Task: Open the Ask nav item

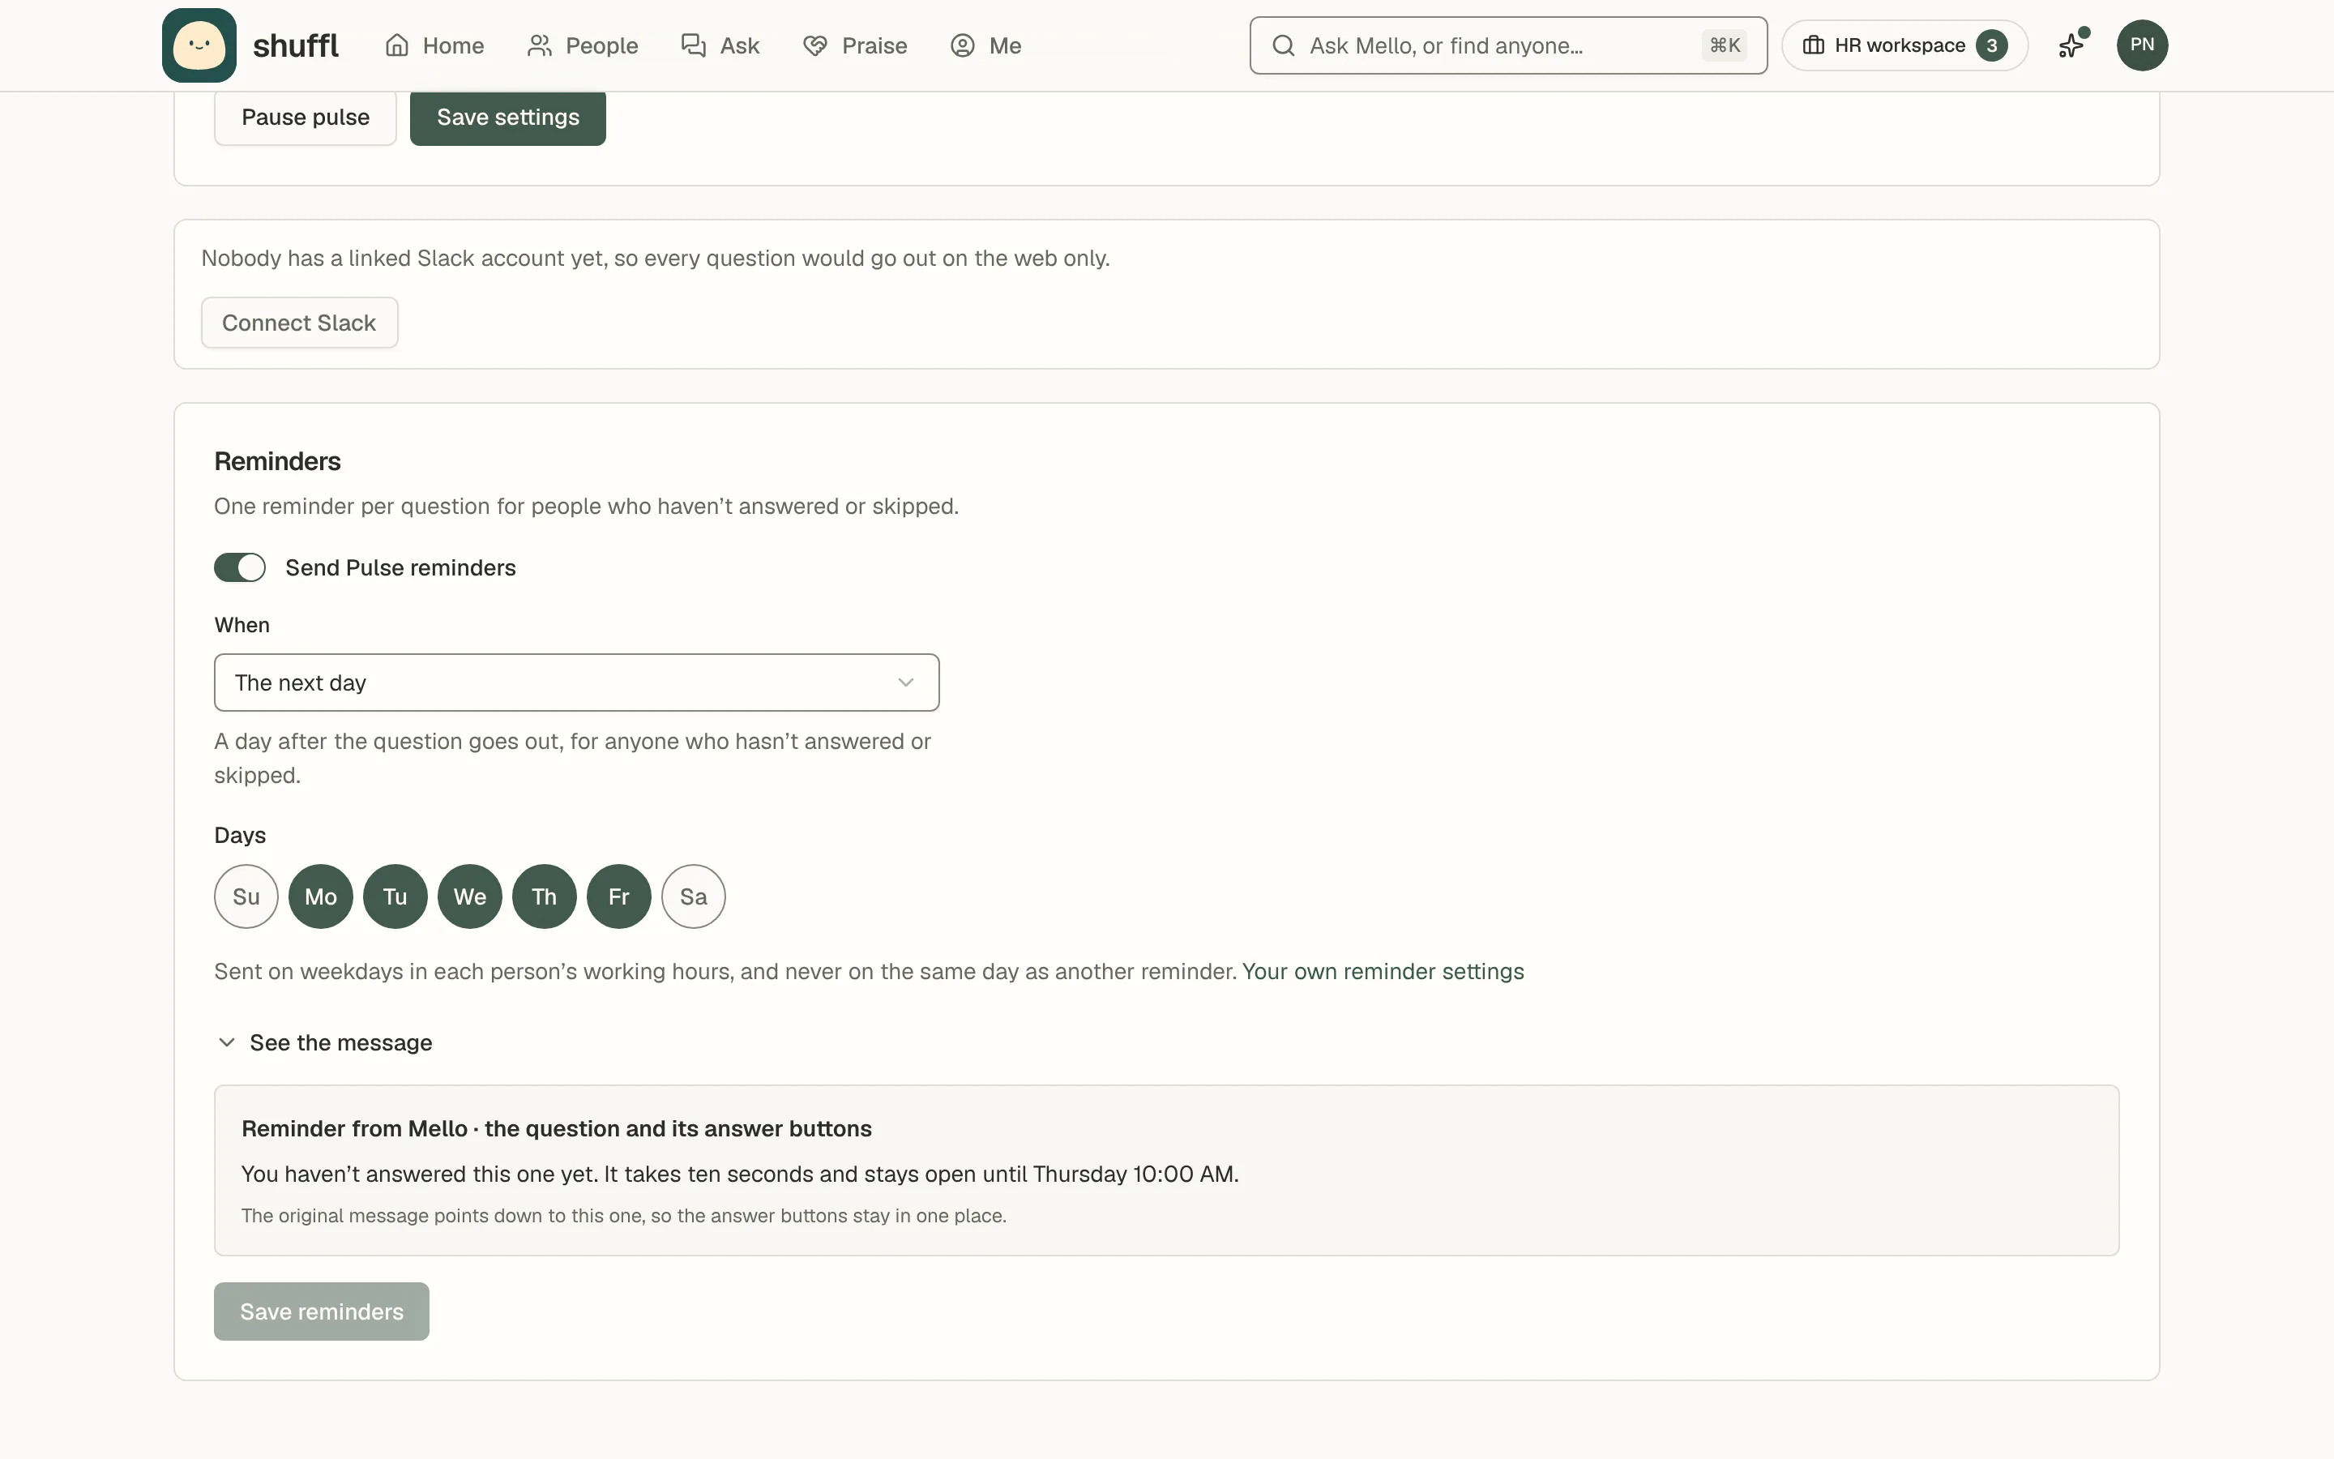Action: pyautogui.click(x=720, y=45)
